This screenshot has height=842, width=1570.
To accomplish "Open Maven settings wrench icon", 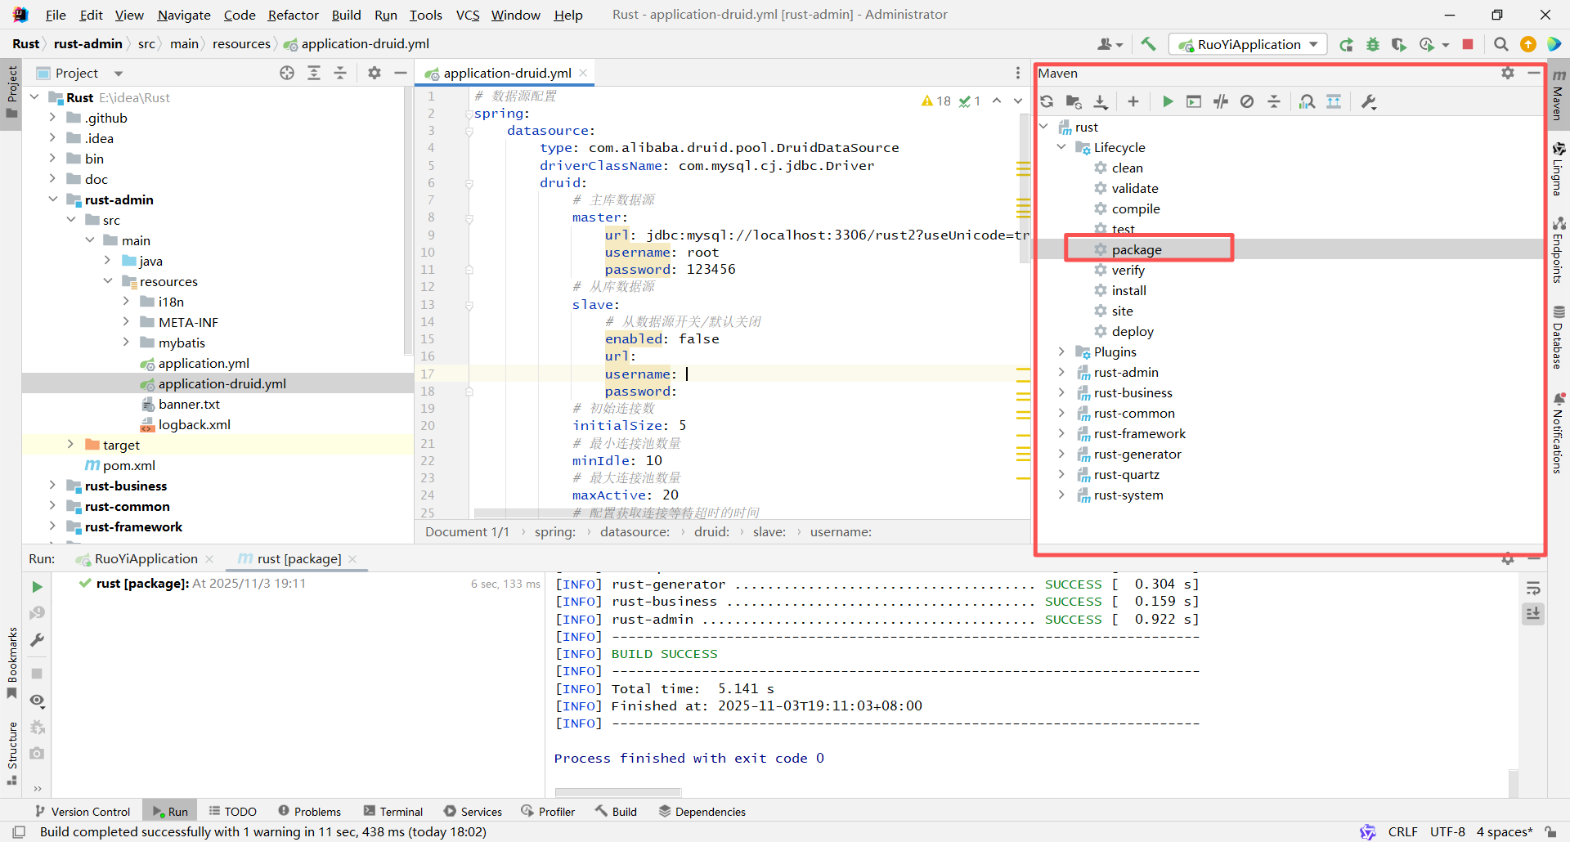I will [1368, 101].
